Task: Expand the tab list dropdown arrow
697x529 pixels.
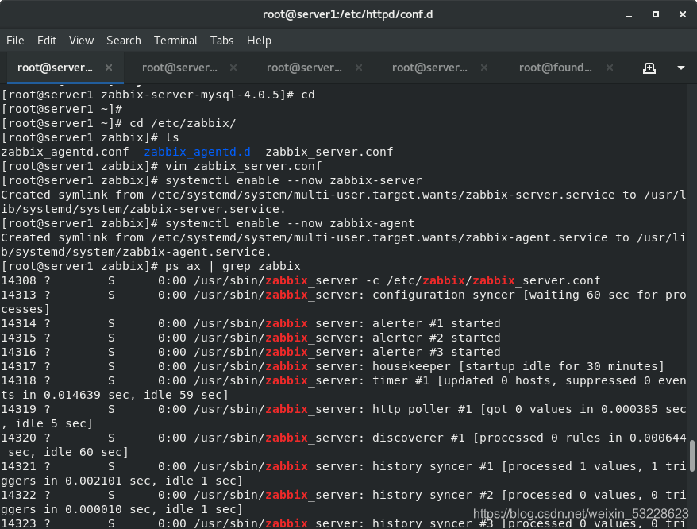Action: (x=681, y=68)
